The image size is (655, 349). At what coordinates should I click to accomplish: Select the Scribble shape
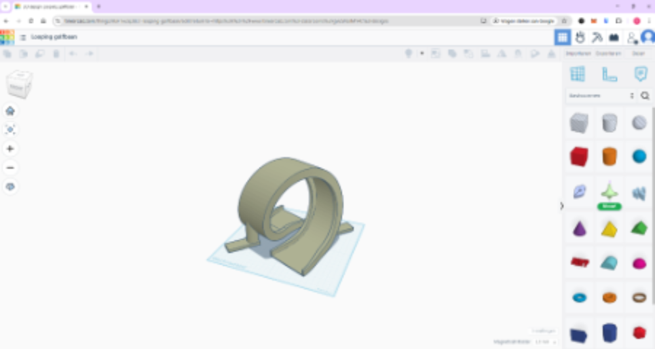[579, 192]
